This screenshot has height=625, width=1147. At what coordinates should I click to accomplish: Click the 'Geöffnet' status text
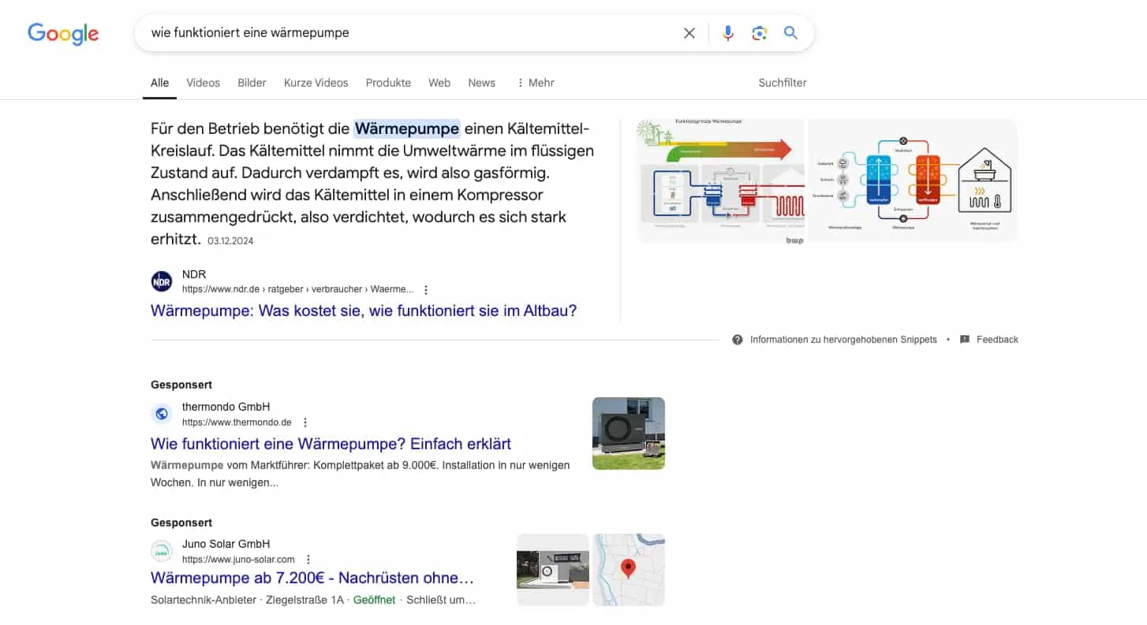pos(375,600)
